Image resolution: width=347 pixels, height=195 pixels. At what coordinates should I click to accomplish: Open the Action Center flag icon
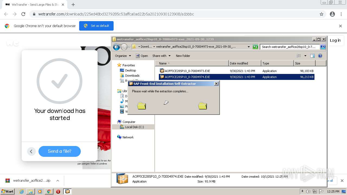click(x=321, y=191)
